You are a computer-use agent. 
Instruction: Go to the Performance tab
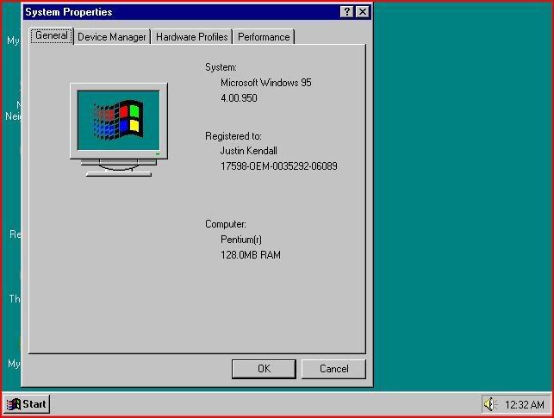click(264, 37)
